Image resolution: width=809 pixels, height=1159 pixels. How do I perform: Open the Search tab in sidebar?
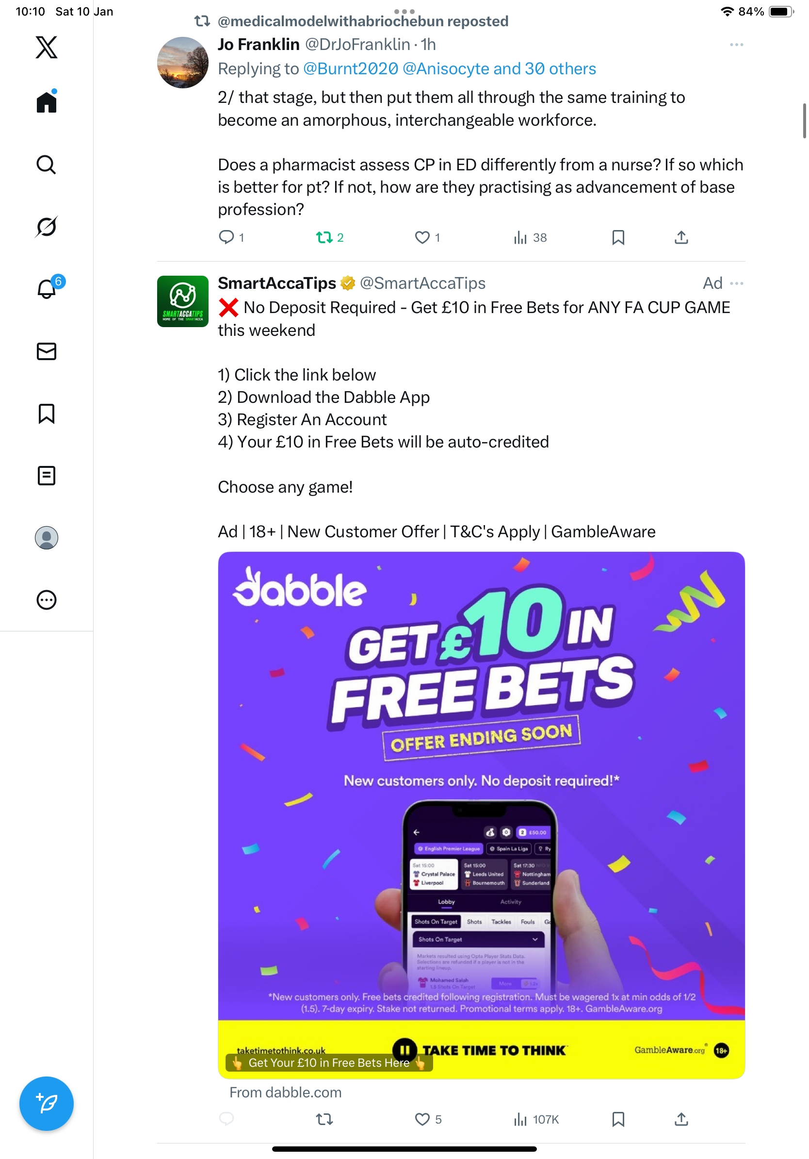point(47,165)
